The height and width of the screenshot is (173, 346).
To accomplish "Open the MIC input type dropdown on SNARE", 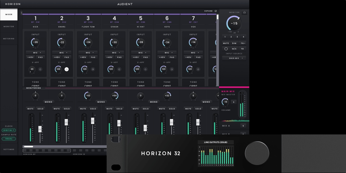I will click(62, 53).
